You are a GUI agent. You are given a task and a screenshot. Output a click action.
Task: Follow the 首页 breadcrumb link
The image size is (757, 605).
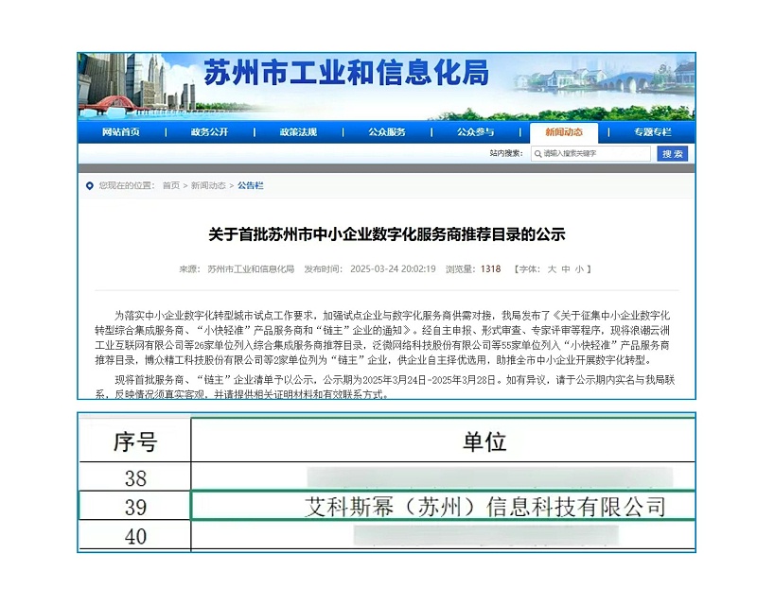(171, 185)
